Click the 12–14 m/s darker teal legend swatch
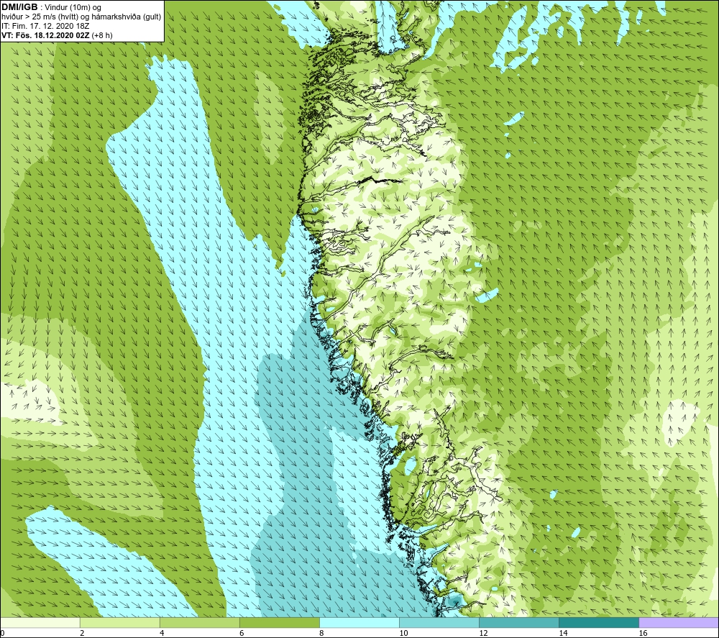Screen dimensions: 719x638 pos(519,622)
